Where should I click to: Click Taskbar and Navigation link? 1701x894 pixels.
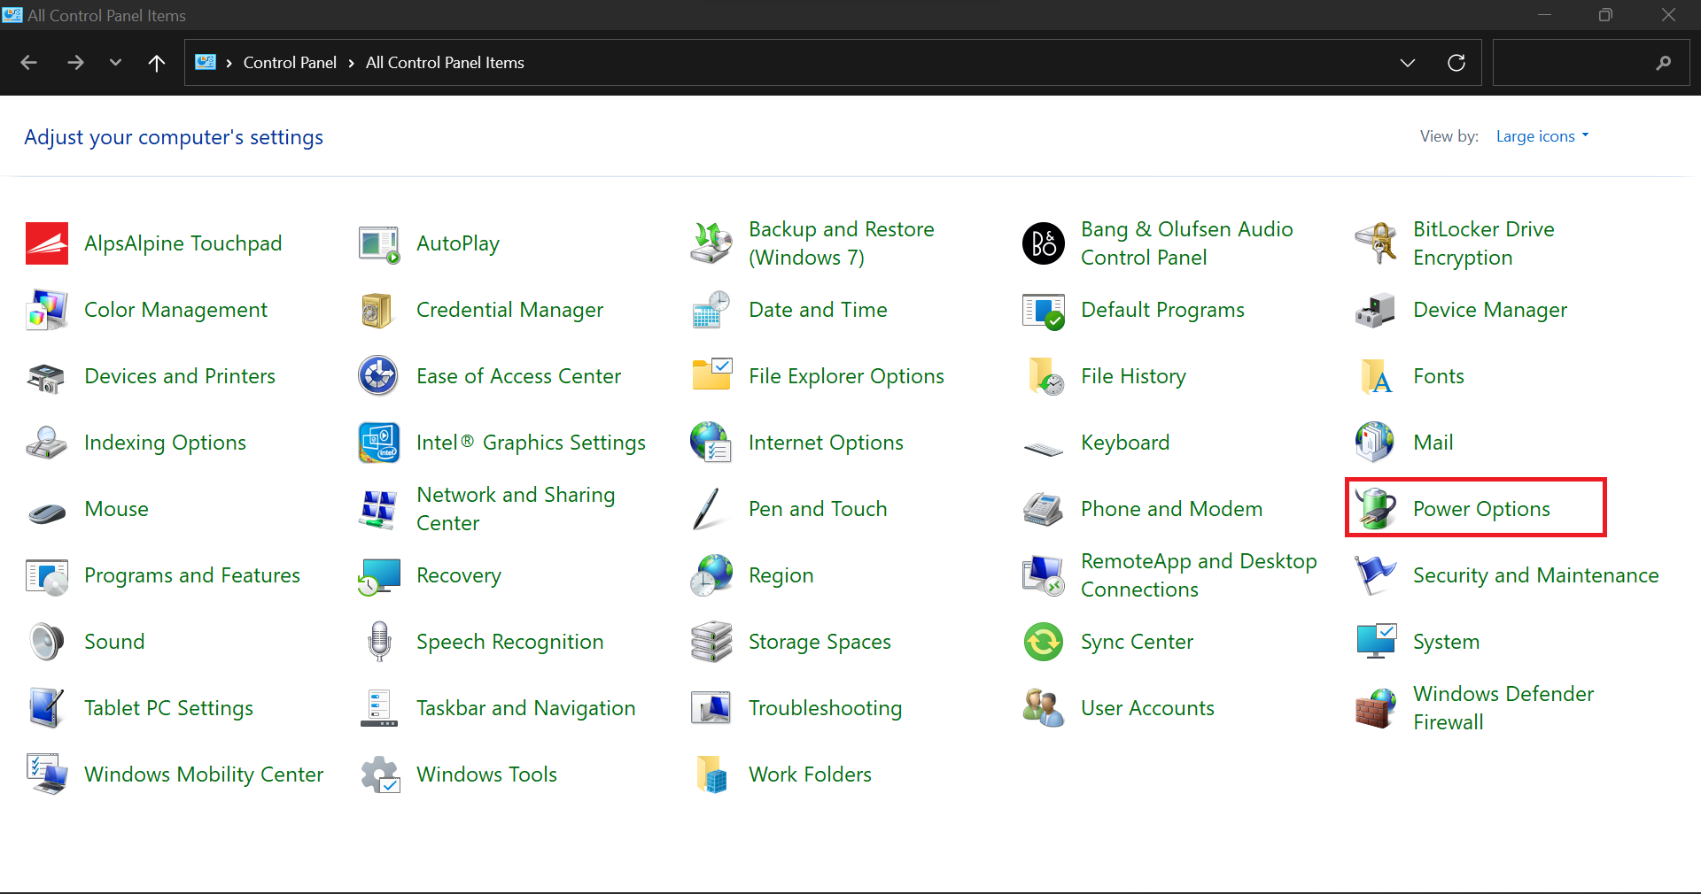click(x=526, y=708)
